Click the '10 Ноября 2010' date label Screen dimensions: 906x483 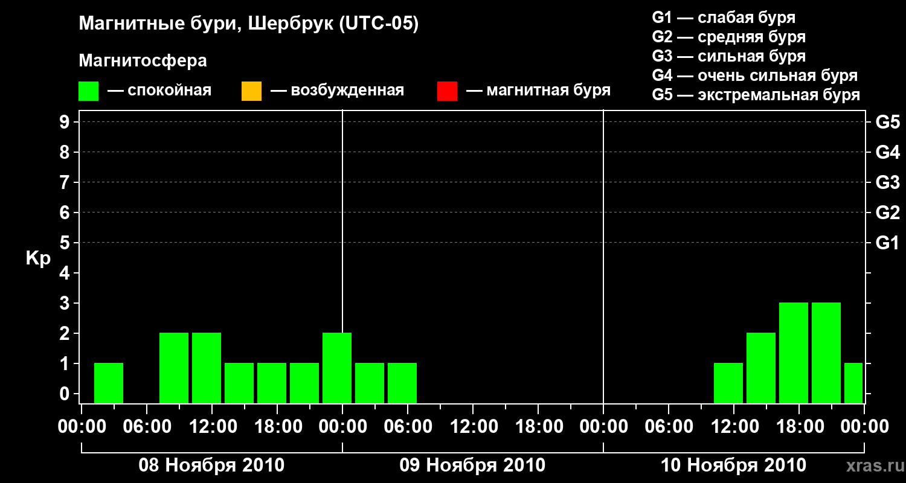pos(733,465)
